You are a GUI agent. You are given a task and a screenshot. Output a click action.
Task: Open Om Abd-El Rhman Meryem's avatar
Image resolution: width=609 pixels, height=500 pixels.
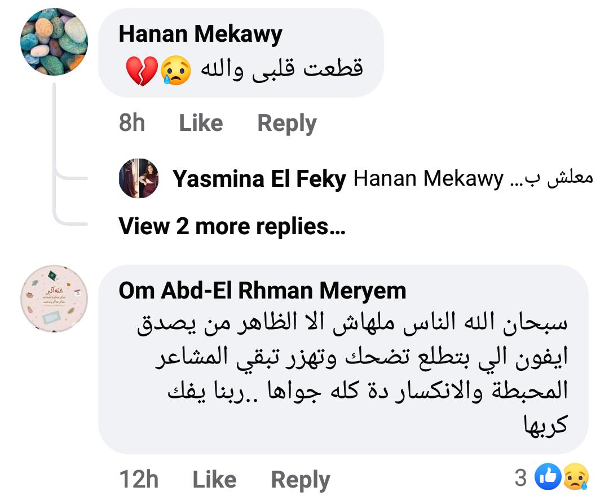(54, 298)
